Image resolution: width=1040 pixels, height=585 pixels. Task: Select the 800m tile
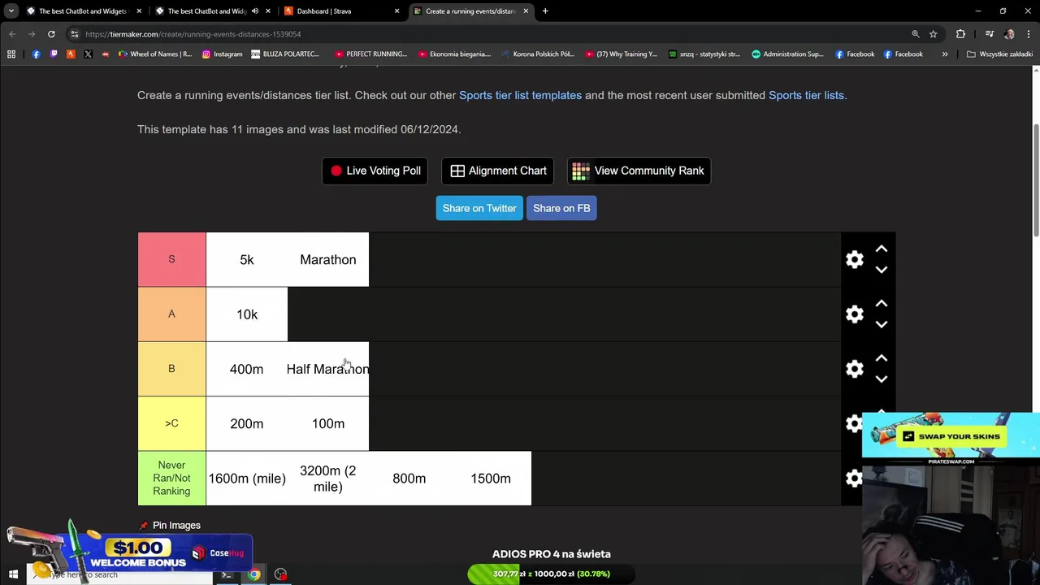click(409, 478)
